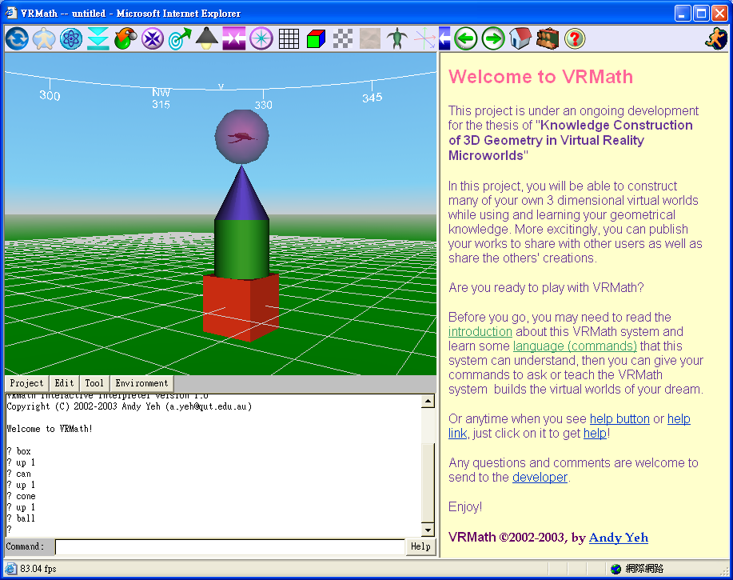Follow the language (commands) link
The width and height of the screenshot is (733, 580).
click(575, 346)
